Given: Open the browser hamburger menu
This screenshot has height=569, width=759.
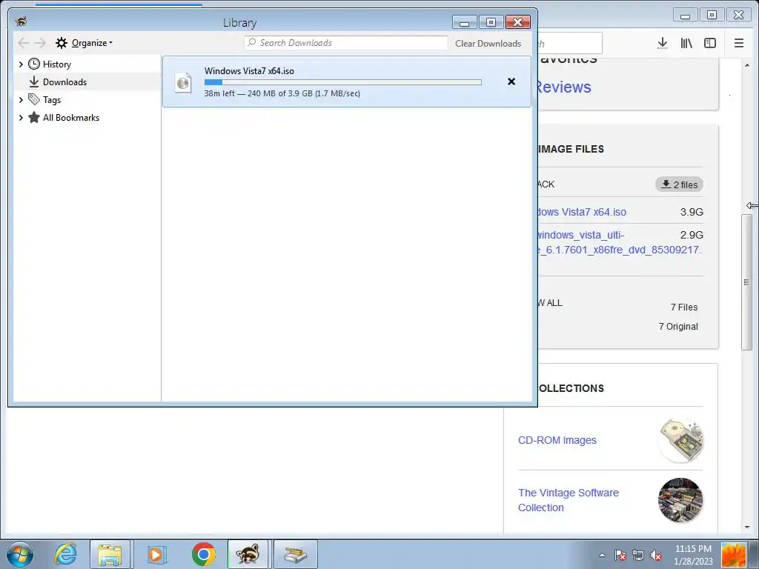Looking at the screenshot, I should click(739, 43).
